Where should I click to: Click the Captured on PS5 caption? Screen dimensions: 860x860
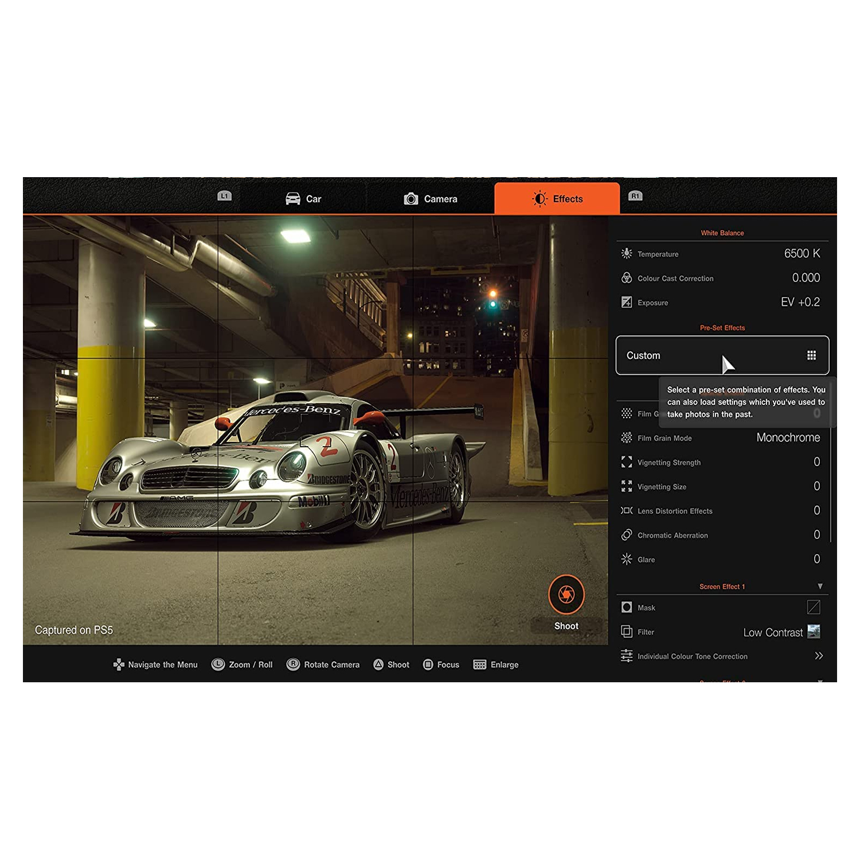[x=74, y=630]
